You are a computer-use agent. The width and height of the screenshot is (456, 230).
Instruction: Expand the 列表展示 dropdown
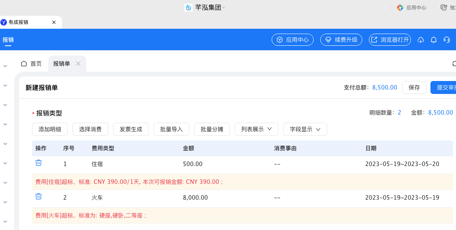[256, 129]
